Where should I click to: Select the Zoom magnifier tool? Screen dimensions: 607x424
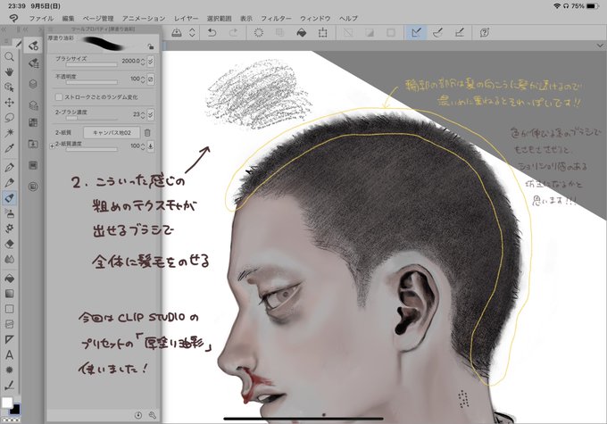point(9,57)
